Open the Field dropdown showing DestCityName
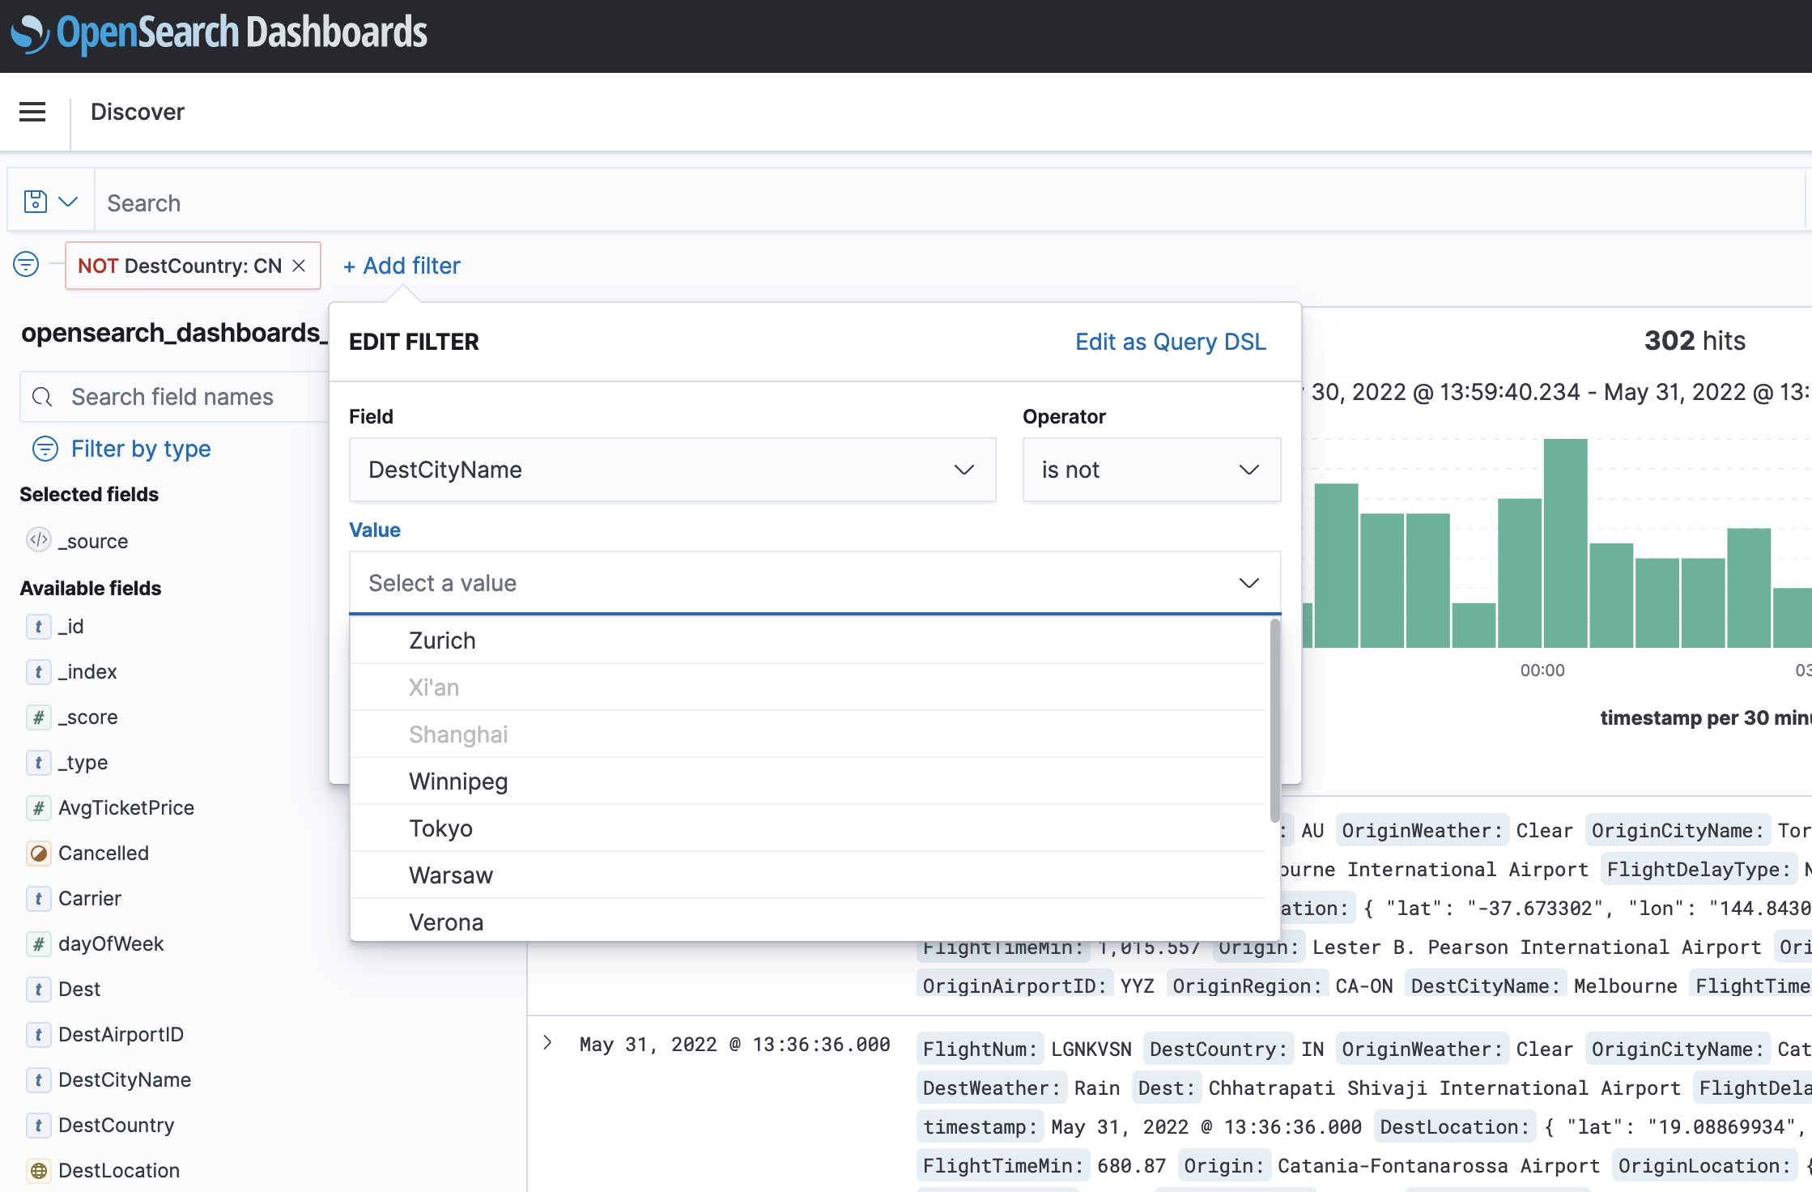This screenshot has width=1812, height=1192. click(672, 470)
